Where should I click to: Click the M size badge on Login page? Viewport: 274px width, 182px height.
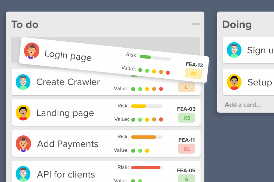(194, 73)
